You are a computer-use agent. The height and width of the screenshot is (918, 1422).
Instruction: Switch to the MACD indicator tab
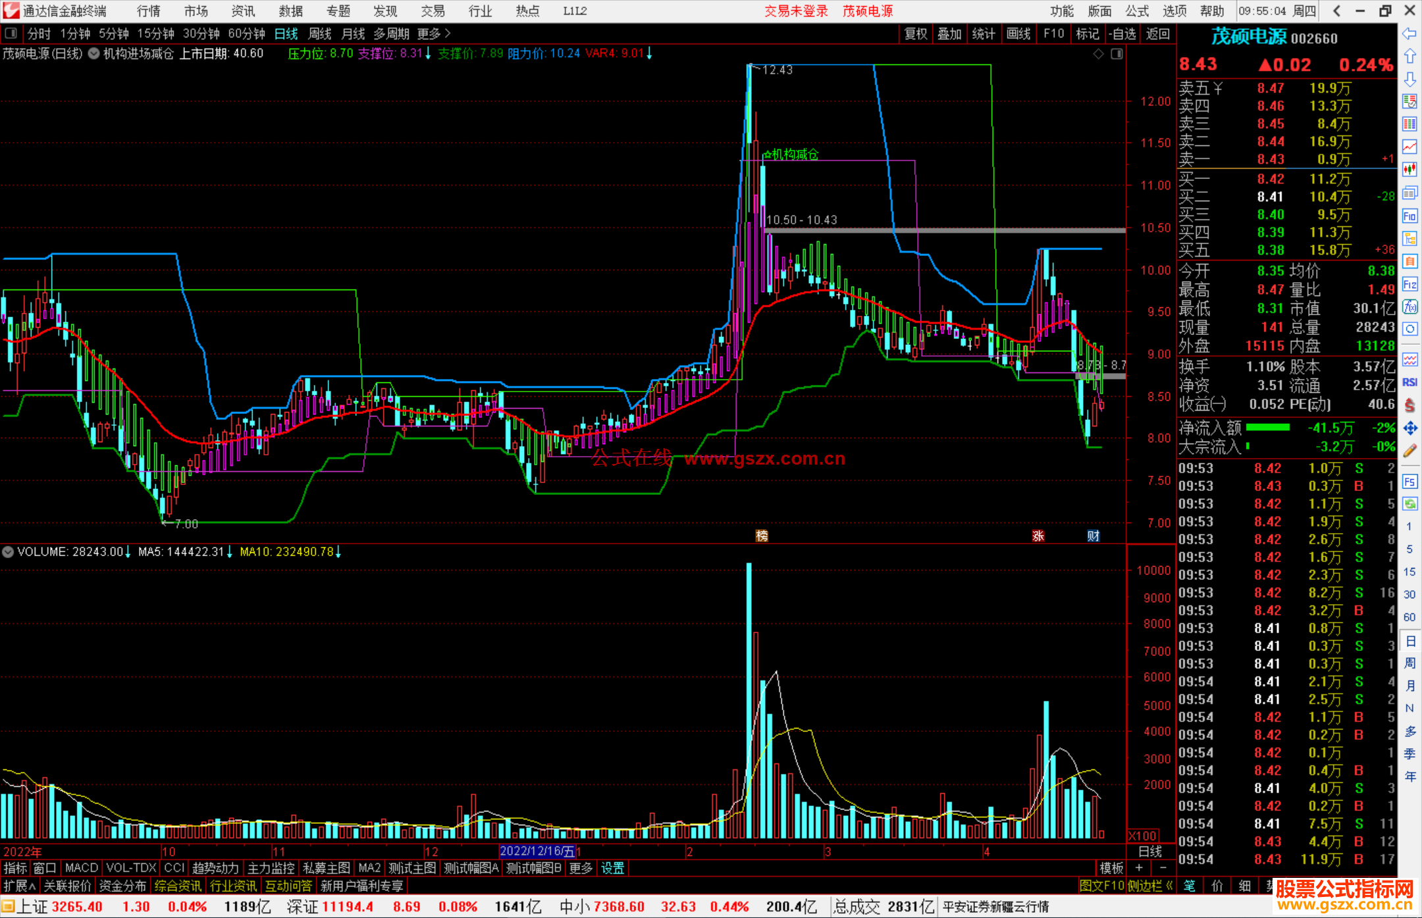click(x=81, y=868)
